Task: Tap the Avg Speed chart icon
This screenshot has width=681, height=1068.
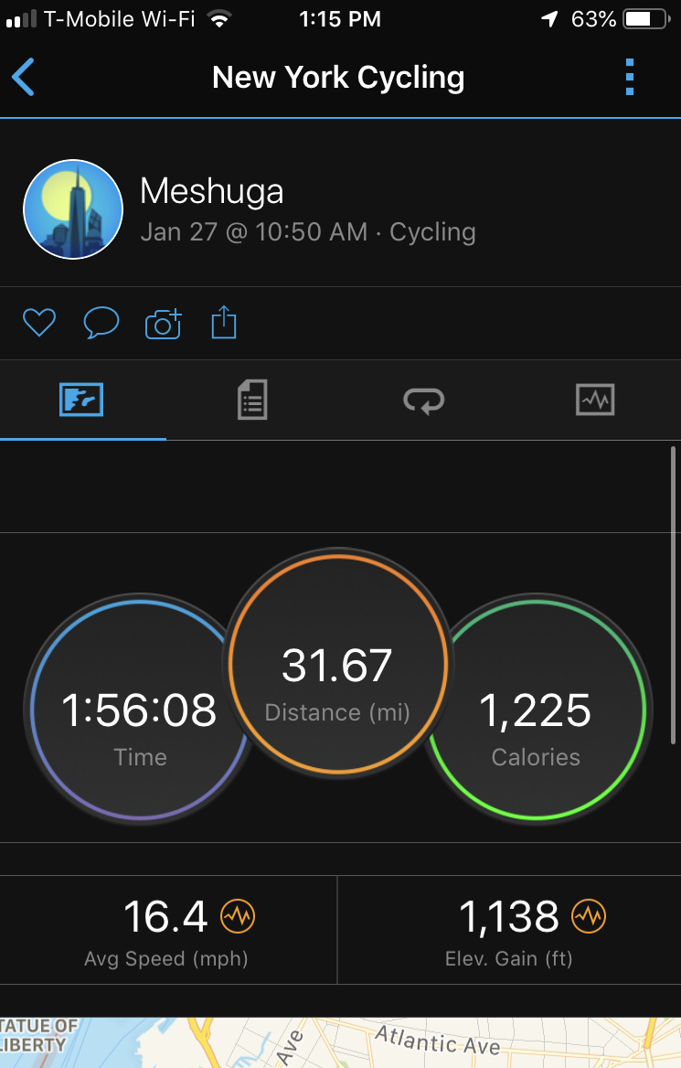Action: [x=238, y=916]
